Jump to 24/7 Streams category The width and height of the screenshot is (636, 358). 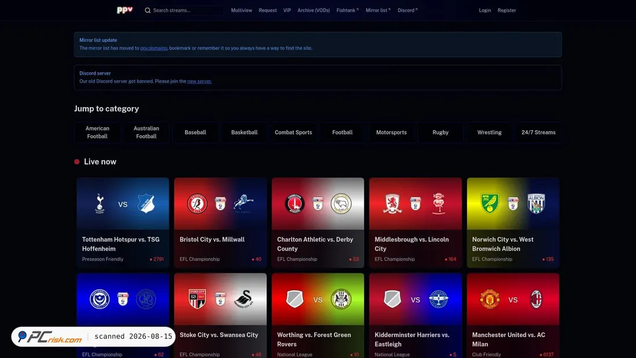539,132
